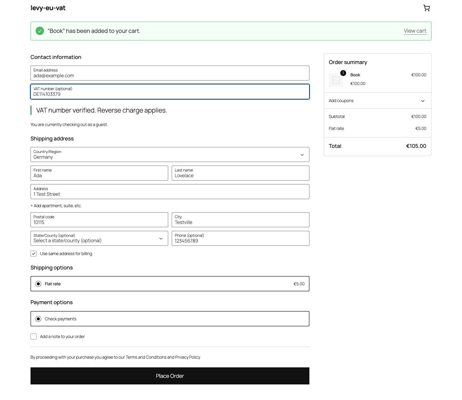The height and width of the screenshot is (400, 462).
Task: Click the Postal code field
Action: (99, 220)
